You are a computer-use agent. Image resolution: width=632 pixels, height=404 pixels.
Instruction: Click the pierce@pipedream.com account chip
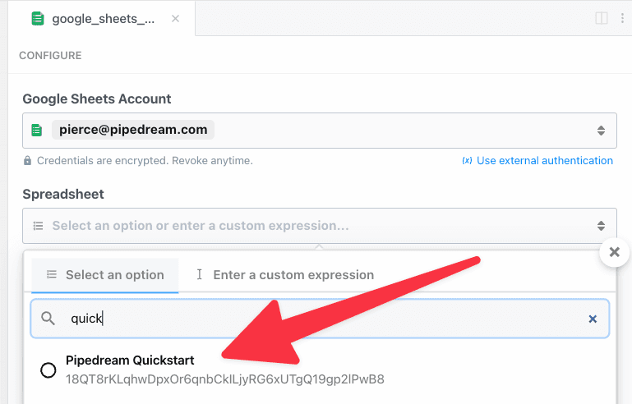click(133, 130)
